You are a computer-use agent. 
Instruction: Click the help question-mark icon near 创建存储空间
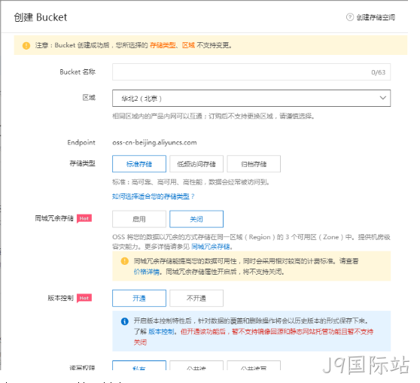pos(350,17)
